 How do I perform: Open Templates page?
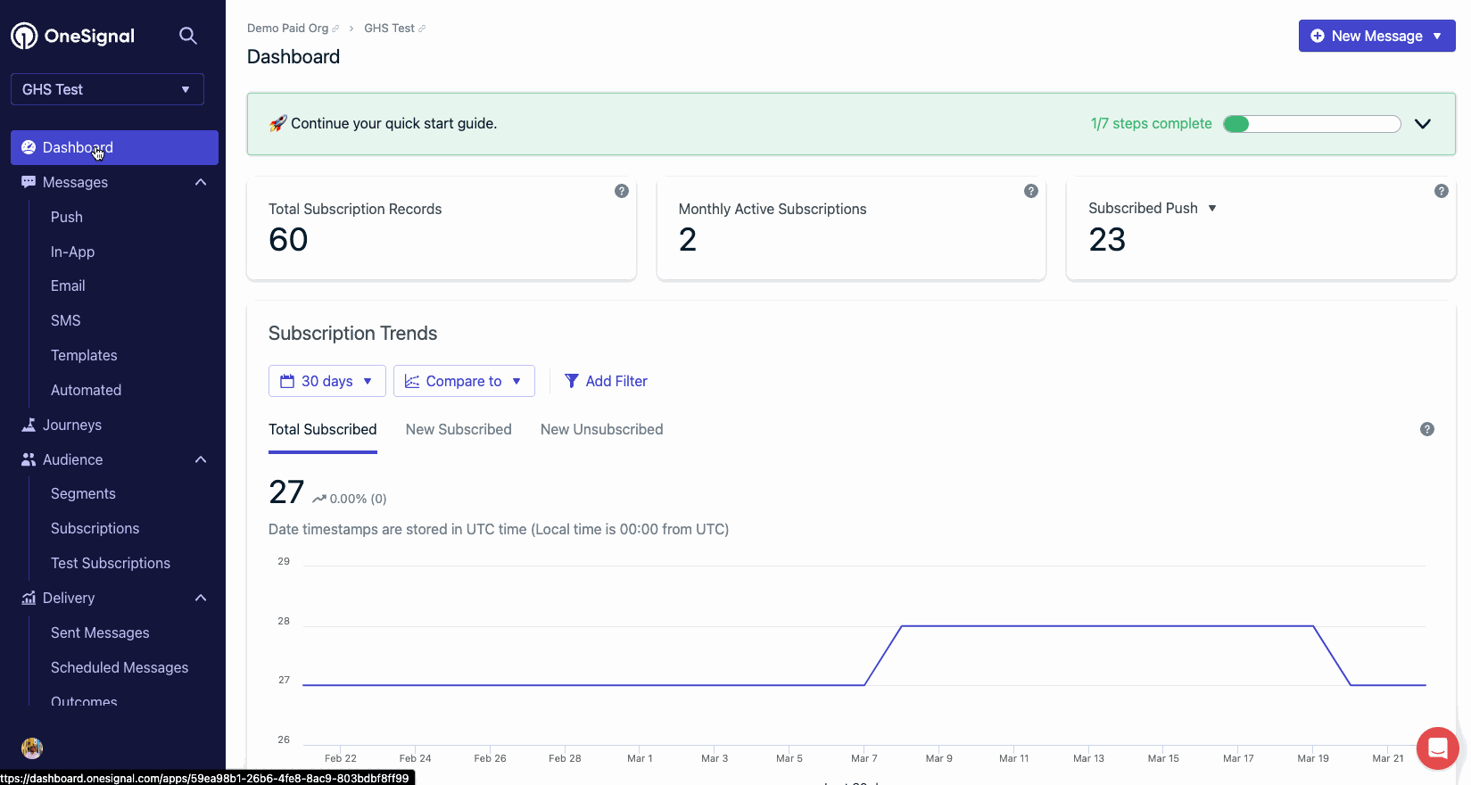84,355
